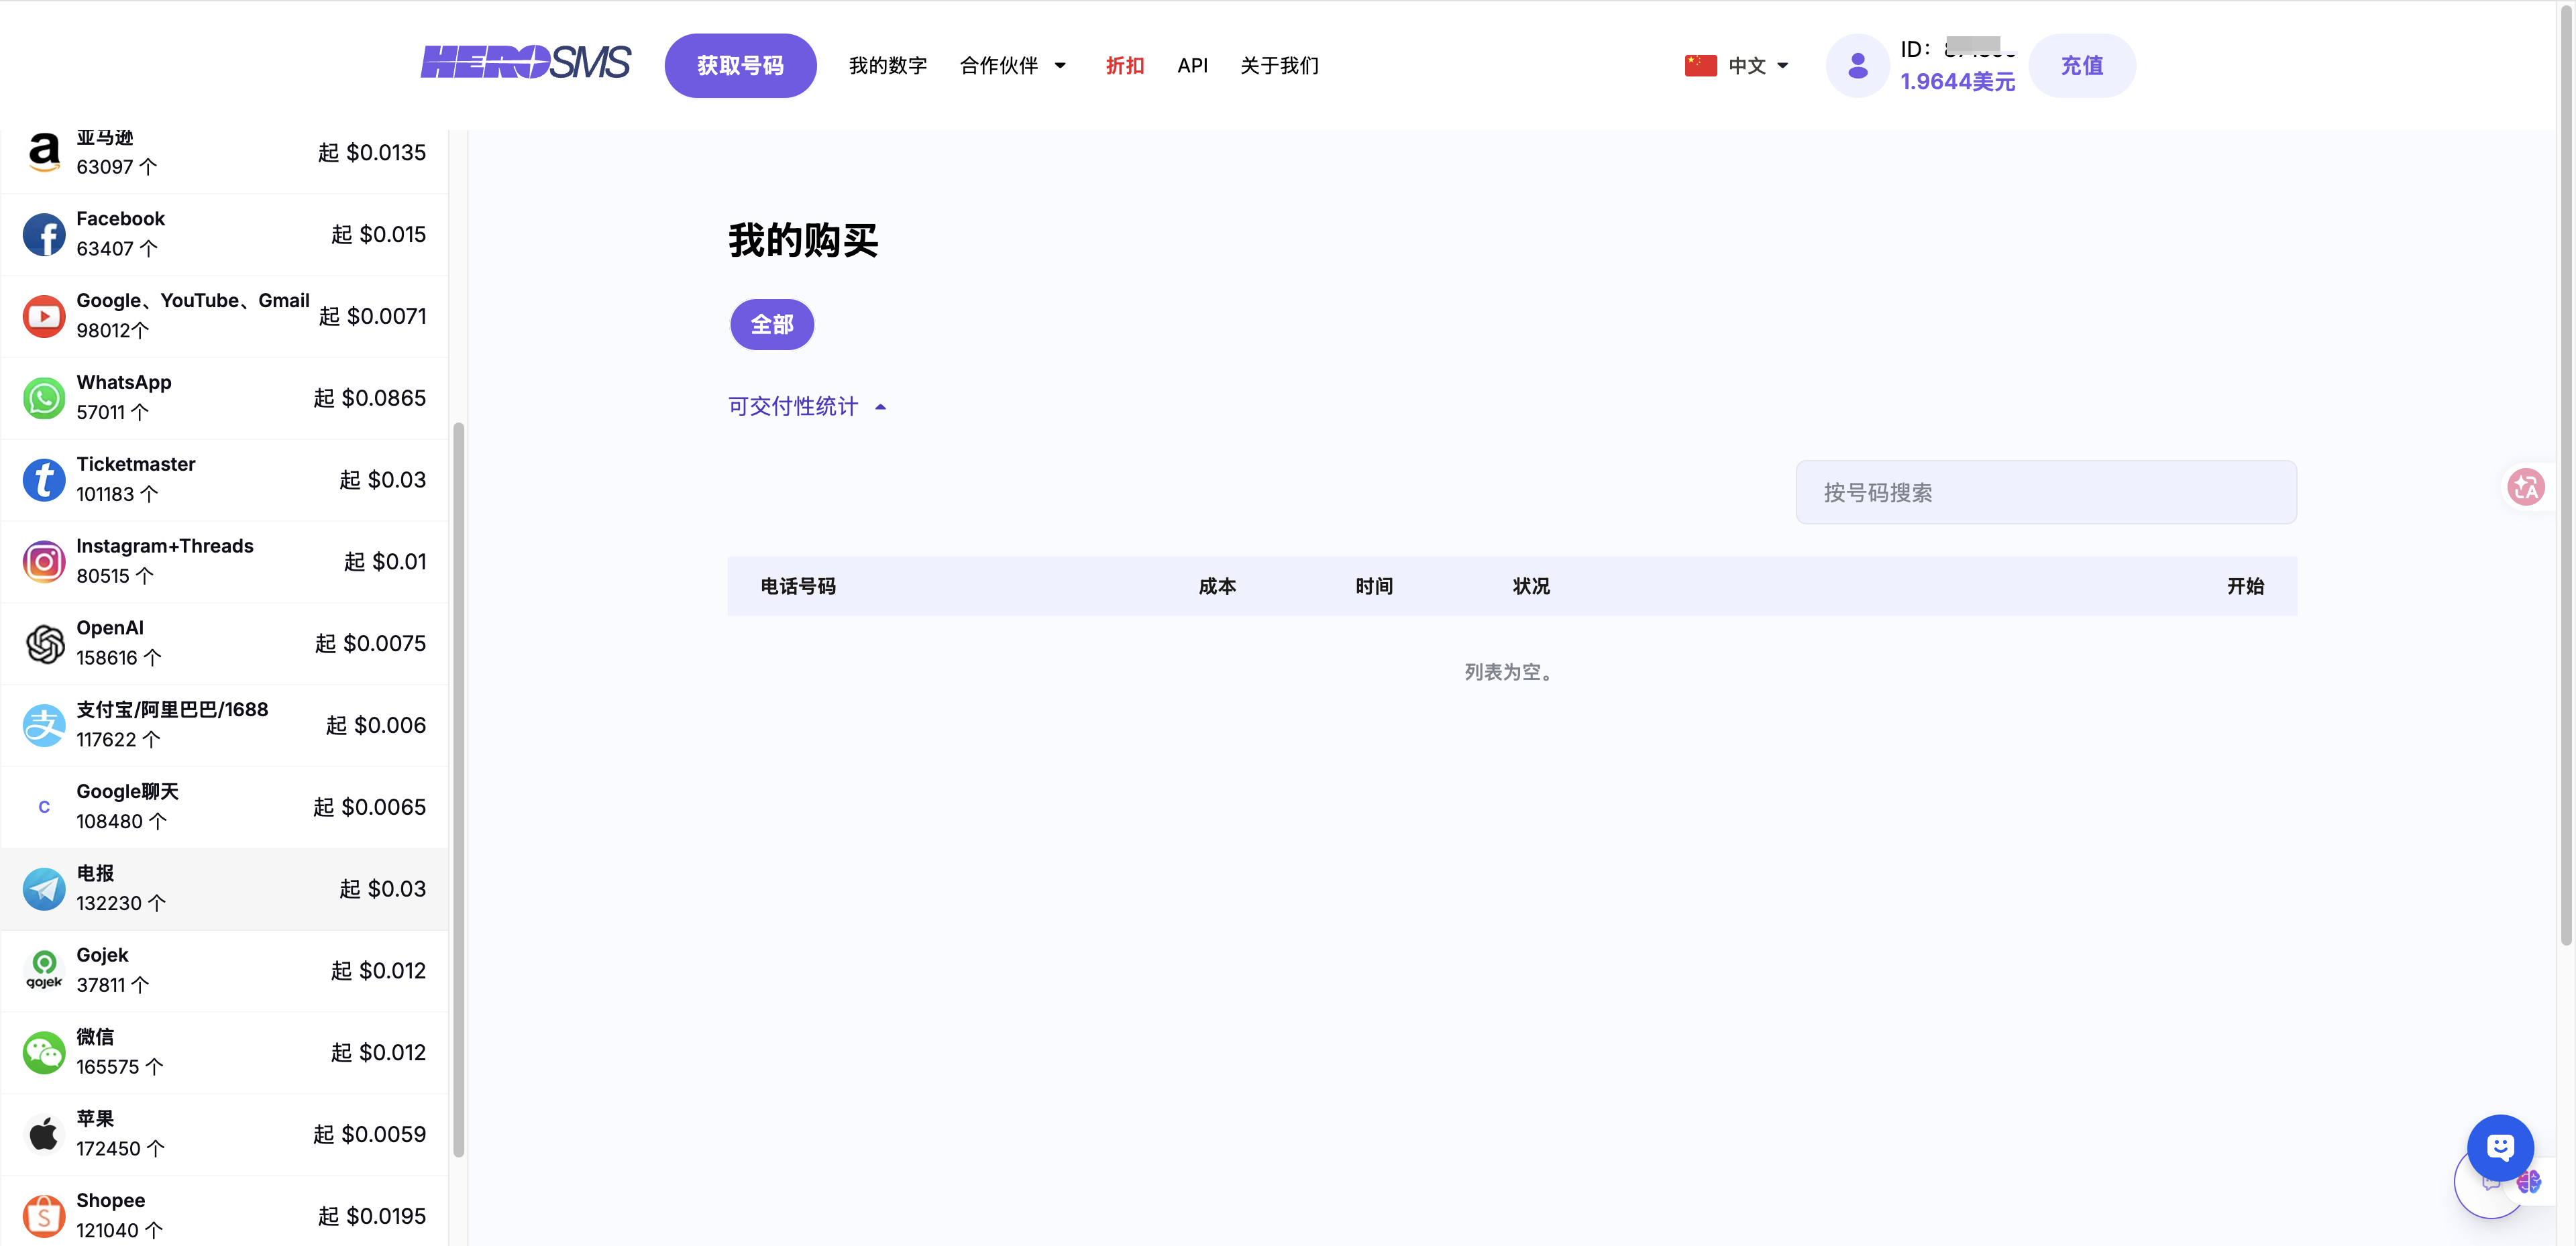Image resolution: width=2576 pixels, height=1246 pixels.
Task: Select the Shopee service name
Action: click(110, 1200)
